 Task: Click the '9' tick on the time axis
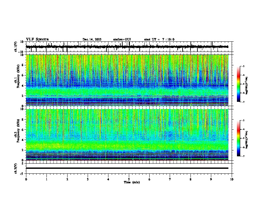coord(211,179)
